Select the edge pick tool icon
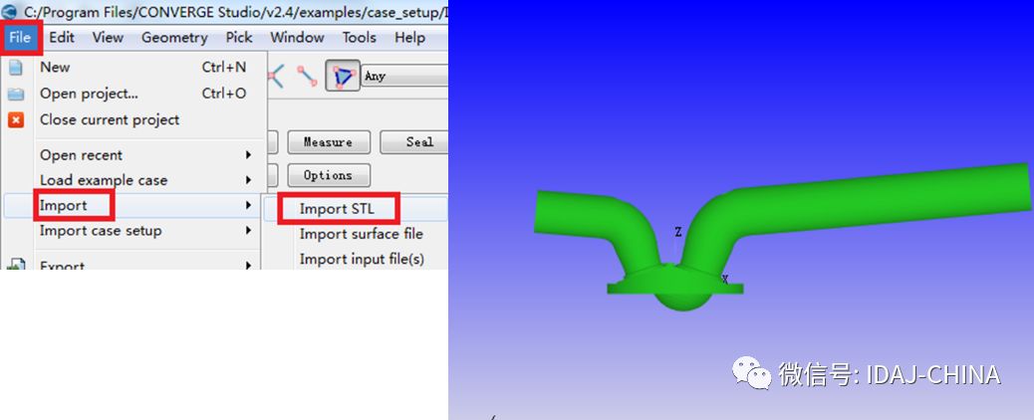 coord(307,76)
